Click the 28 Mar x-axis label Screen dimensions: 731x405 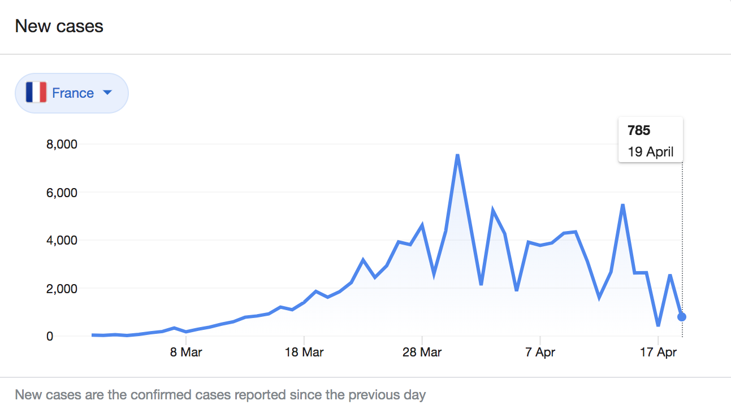point(422,352)
